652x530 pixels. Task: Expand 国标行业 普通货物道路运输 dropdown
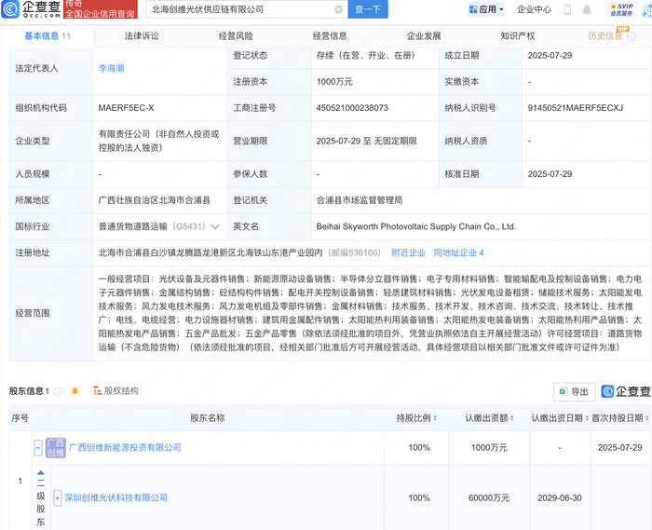click(216, 226)
